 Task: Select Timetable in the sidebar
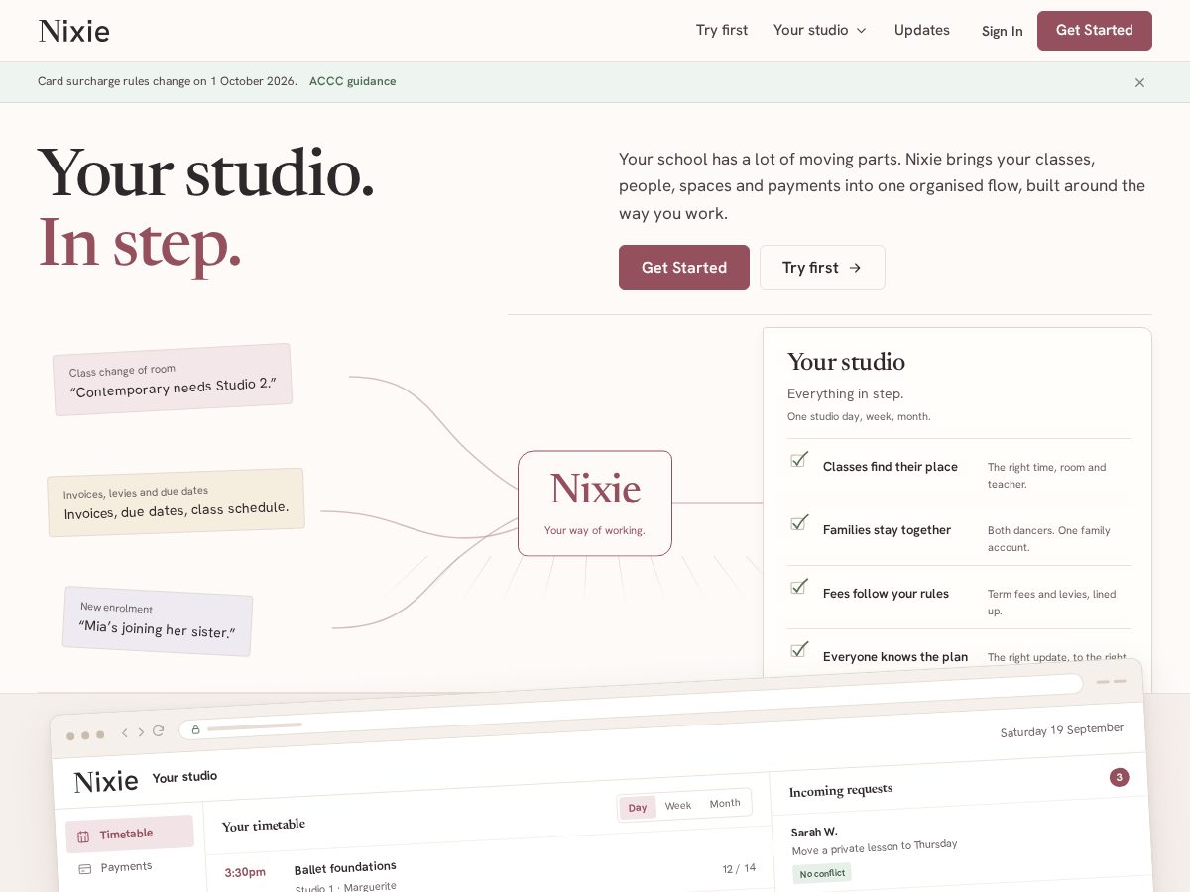pos(130,835)
